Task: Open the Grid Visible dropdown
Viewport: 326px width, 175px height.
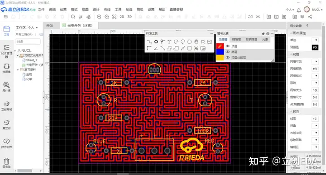Action: 315,61
